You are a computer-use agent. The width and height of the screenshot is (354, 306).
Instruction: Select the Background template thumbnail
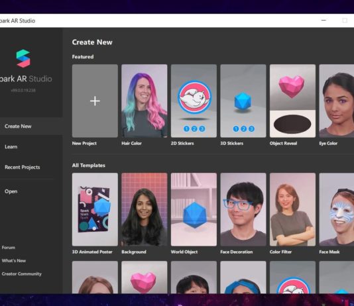click(x=145, y=209)
